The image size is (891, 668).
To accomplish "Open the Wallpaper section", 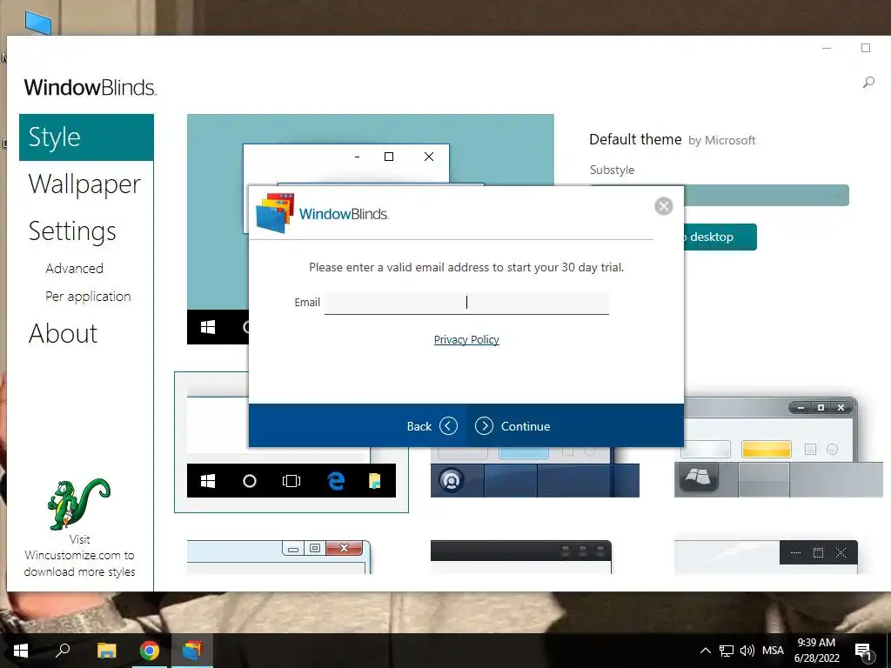I will click(84, 184).
